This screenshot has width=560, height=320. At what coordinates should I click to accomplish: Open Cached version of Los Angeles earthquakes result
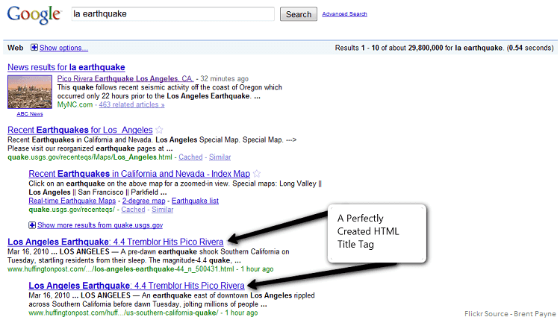click(x=190, y=157)
